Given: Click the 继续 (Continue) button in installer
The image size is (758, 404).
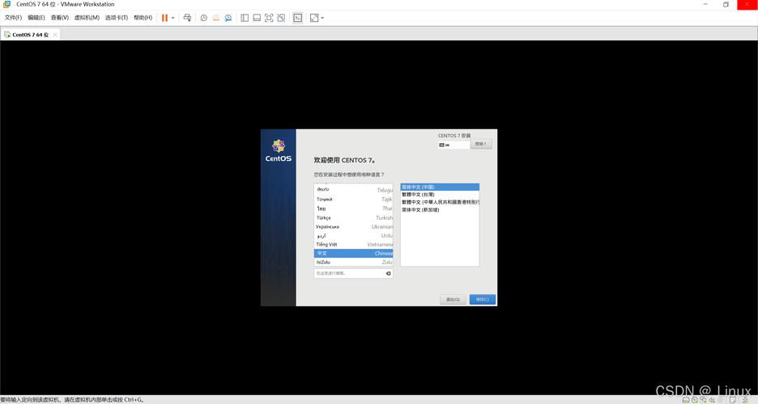Looking at the screenshot, I should tap(483, 299).
